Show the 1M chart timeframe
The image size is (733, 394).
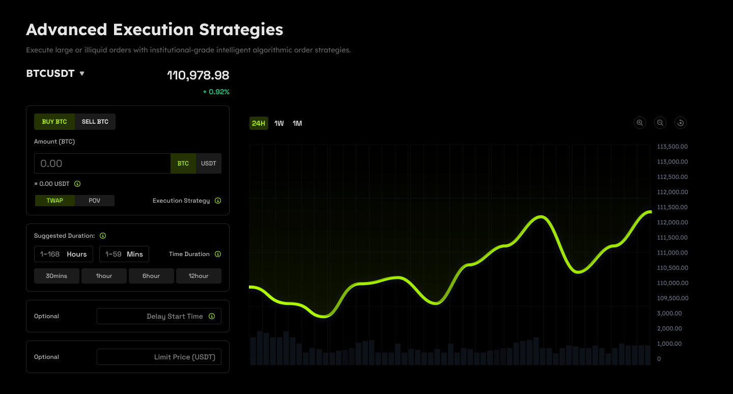[297, 123]
